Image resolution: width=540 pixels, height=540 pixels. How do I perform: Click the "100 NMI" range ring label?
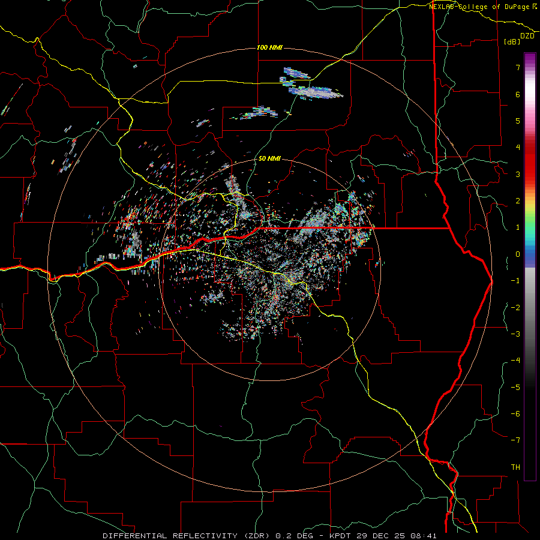269,47
